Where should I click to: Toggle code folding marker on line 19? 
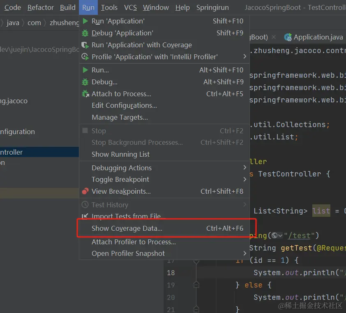pos(196,285)
